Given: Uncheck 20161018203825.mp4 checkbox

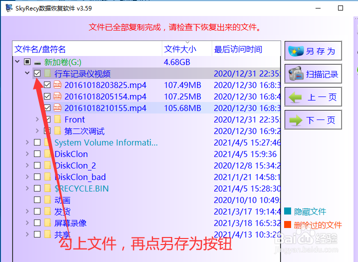Looking at the screenshot, I should [x=47, y=85].
